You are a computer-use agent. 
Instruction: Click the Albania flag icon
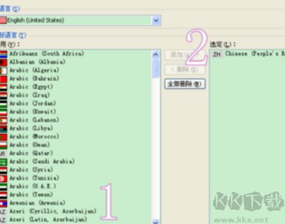tap(4, 62)
